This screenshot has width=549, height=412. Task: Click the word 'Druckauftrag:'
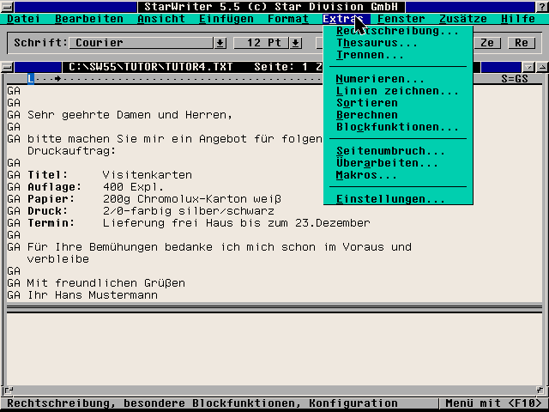[71, 151]
